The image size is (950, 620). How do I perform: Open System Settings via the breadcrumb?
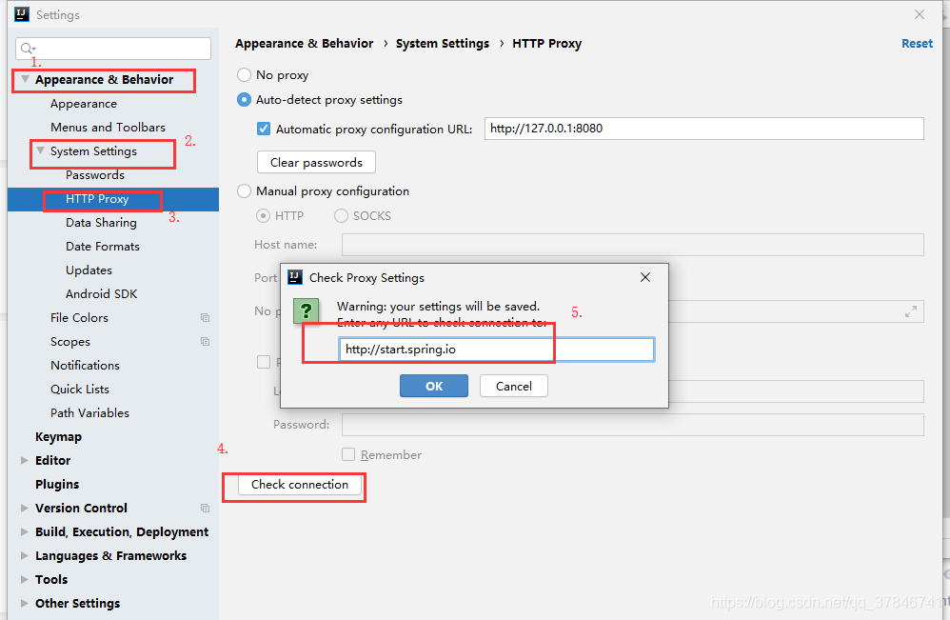(x=442, y=43)
